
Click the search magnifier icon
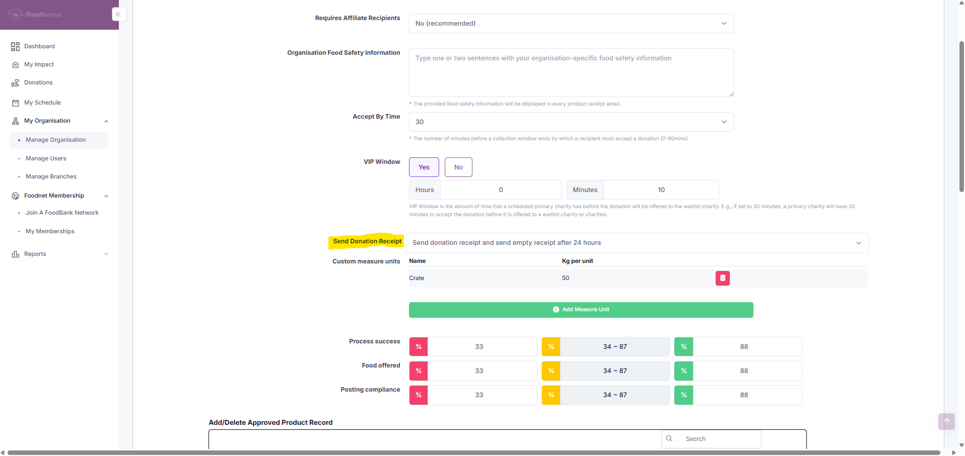coord(669,438)
